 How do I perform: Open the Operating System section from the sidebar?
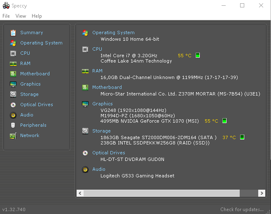[41, 43]
